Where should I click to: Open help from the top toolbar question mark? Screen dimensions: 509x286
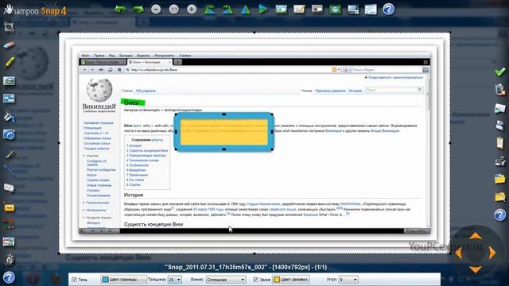pos(388,9)
